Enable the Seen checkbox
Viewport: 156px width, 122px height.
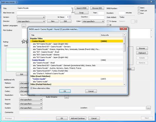(139, 8)
